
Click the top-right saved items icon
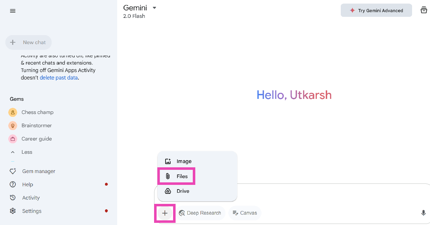424,10
